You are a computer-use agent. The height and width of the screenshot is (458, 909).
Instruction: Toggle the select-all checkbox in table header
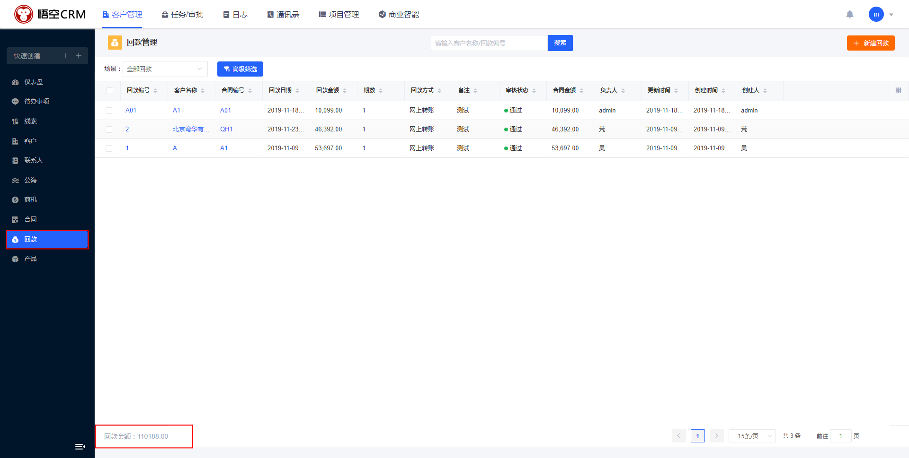tap(110, 91)
